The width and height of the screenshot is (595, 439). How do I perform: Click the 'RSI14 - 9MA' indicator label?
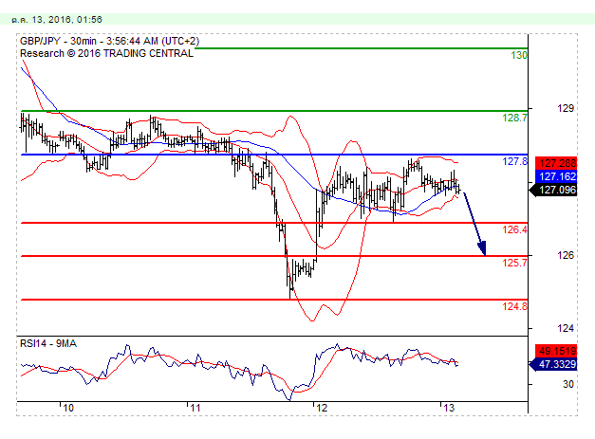(x=48, y=344)
